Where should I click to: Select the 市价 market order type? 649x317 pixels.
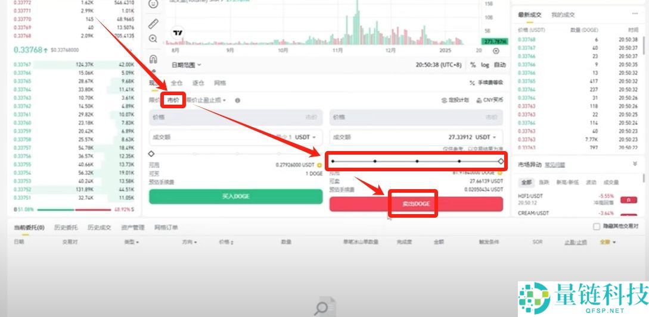click(x=173, y=100)
